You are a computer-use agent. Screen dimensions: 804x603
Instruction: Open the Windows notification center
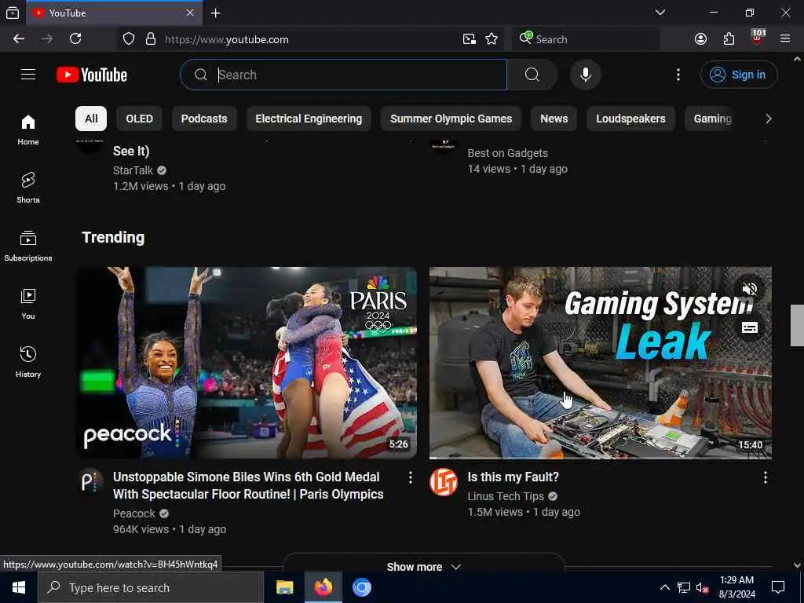coord(778,587)
